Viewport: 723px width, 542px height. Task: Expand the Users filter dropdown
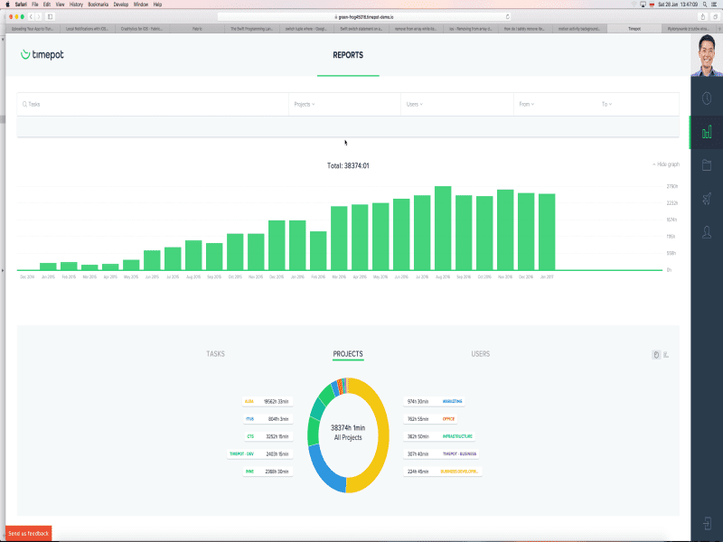(x=415, y=105)
